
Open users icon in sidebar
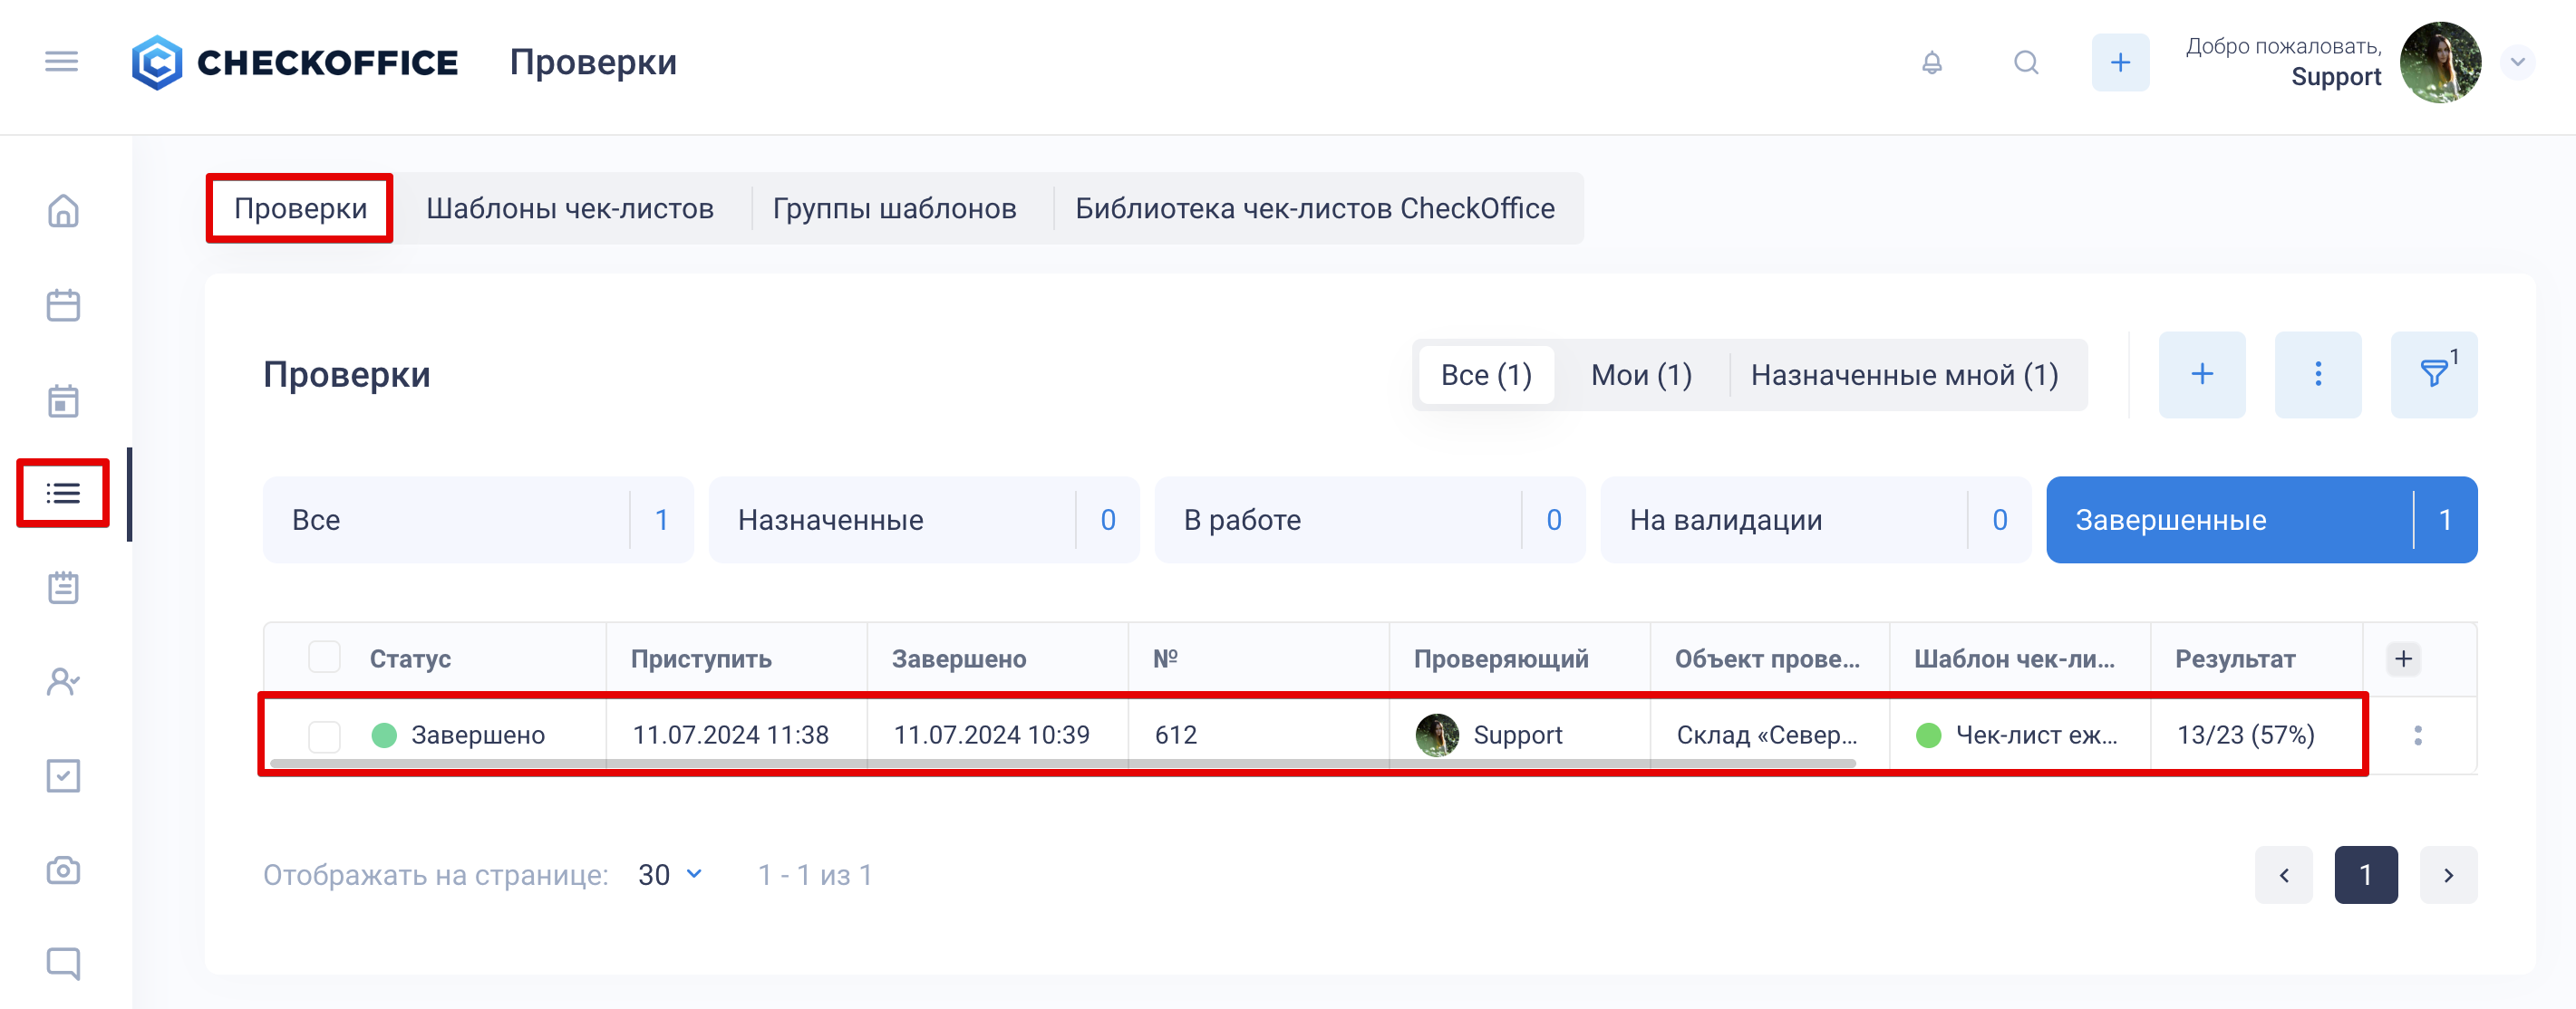click(x=63, y=681)
